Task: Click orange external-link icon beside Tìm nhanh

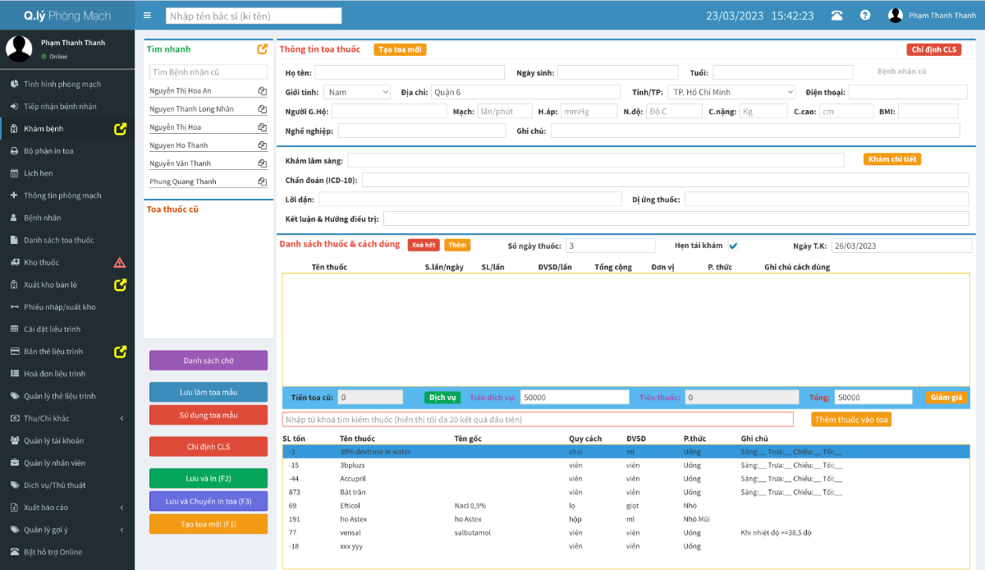Action: pyautogui.click(x=263, y=48)
